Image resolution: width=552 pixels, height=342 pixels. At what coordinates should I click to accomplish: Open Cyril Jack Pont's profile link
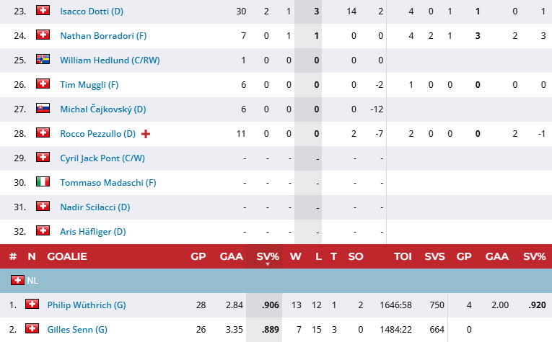pos(102,158)
